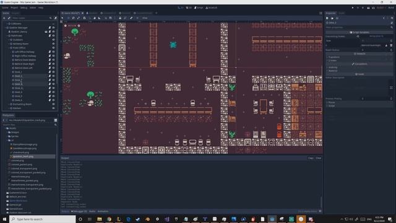Image resolution: width=396 pixels, height=223 pixels.
Task: Open Windows Start menu
Action: (x=4, y=219)
